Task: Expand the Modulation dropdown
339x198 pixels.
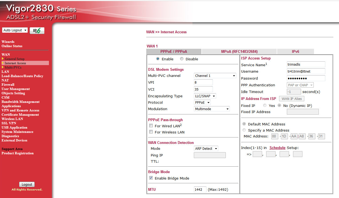Action: click(212, 109)
